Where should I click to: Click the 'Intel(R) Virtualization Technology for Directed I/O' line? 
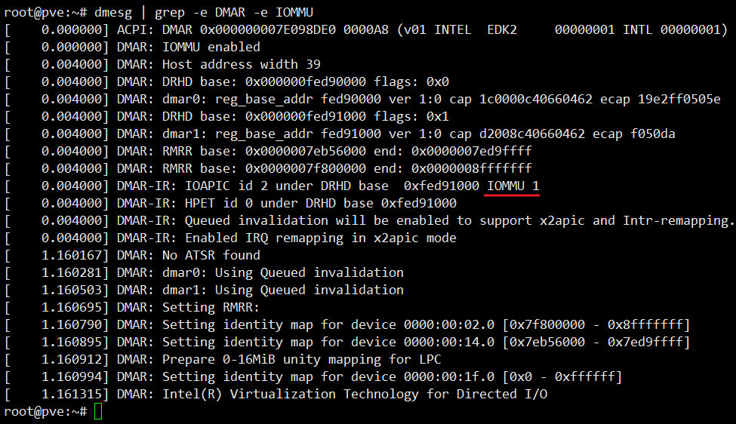(x=332, y=394)
